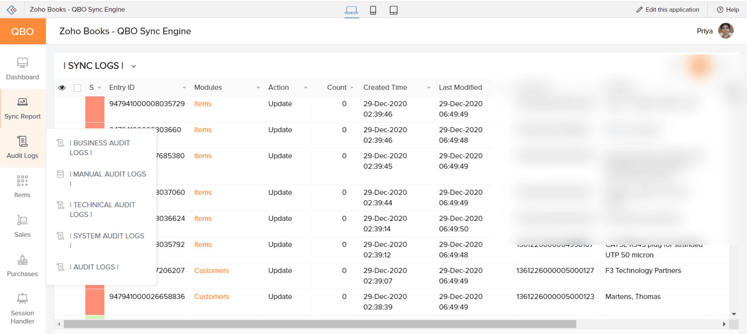The width and height of the screenshot is (747, 334).
Task: Click created time 29-Dec-2020 02:38:39
Action: click(385, 302)
